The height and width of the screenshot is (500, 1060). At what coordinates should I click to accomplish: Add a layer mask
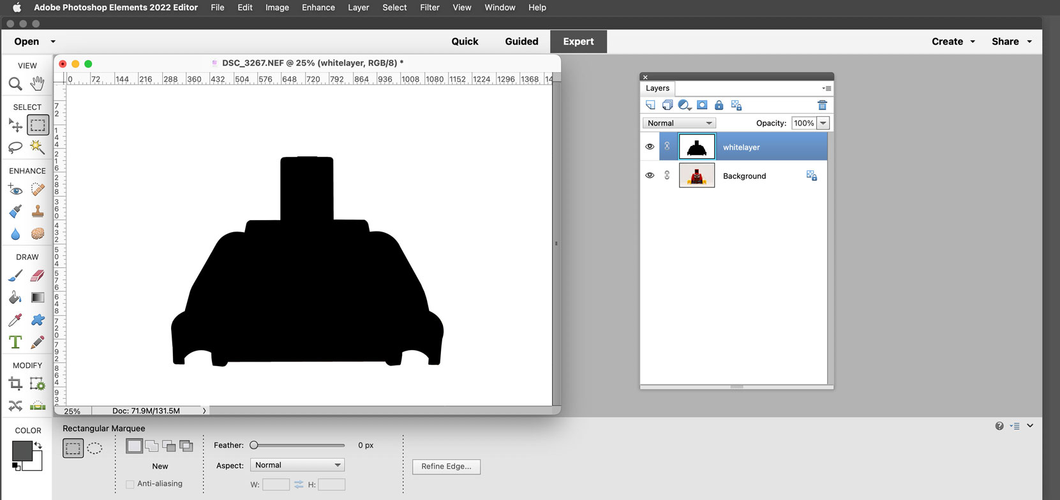[x=702, y=105]
